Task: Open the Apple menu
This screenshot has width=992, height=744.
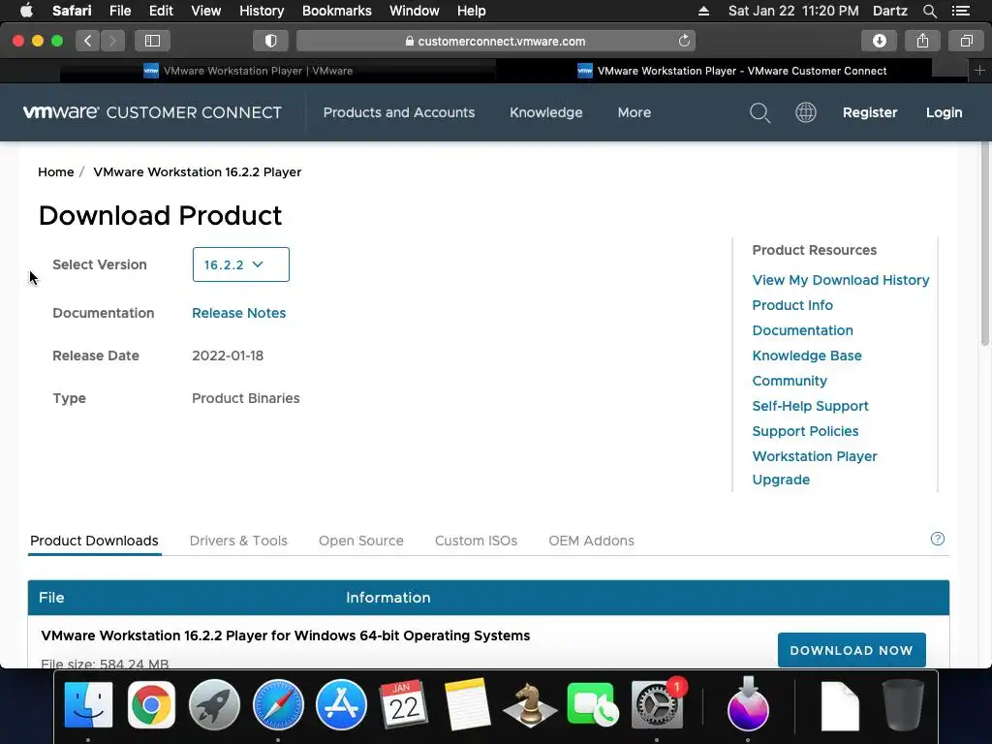Action: 26,11
